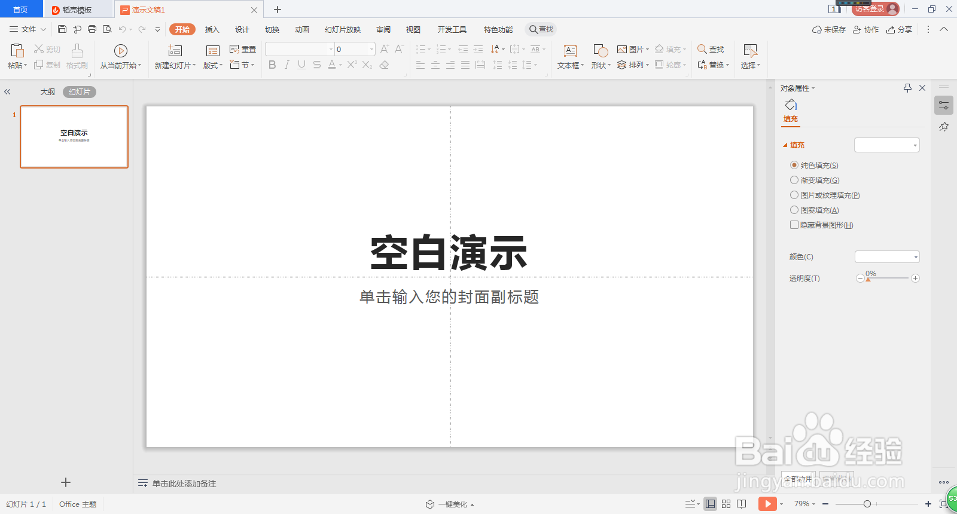The width and height of the screenshot is (957, 514).
Task: Click the notes area to add notes
Action: tap(184, 484)
